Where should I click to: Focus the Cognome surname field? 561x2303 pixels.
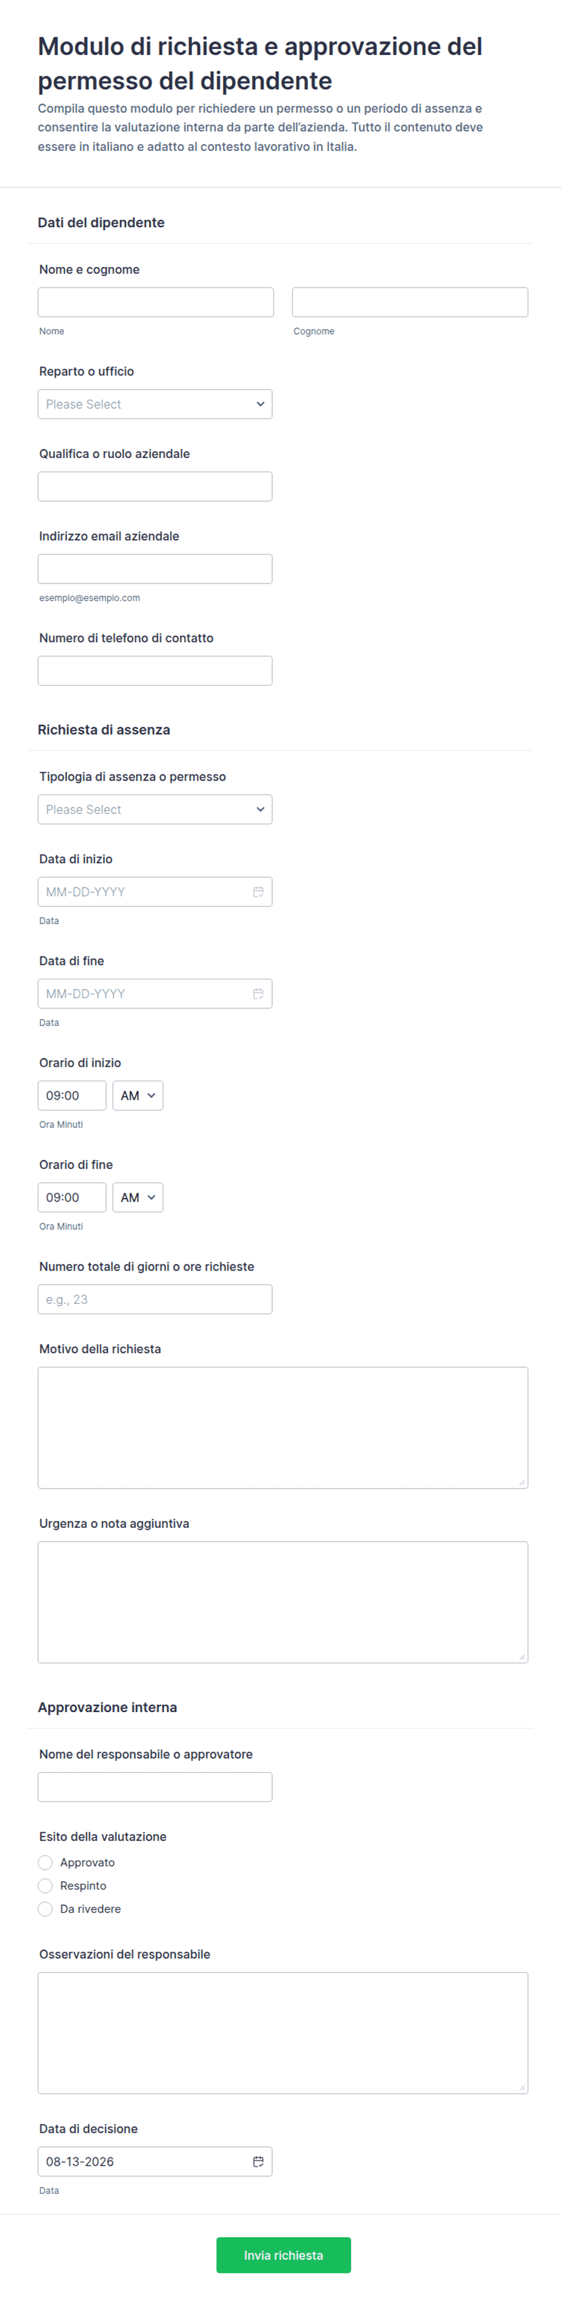coord(410,302)
